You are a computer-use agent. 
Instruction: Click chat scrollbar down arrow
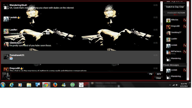tap(161, 70)
